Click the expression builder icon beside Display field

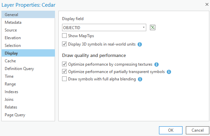(x=153, y=27)
